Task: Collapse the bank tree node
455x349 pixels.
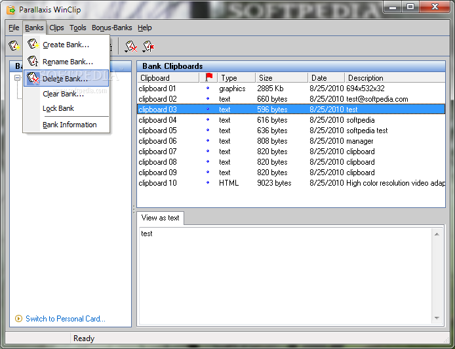Action: point(18,77)
